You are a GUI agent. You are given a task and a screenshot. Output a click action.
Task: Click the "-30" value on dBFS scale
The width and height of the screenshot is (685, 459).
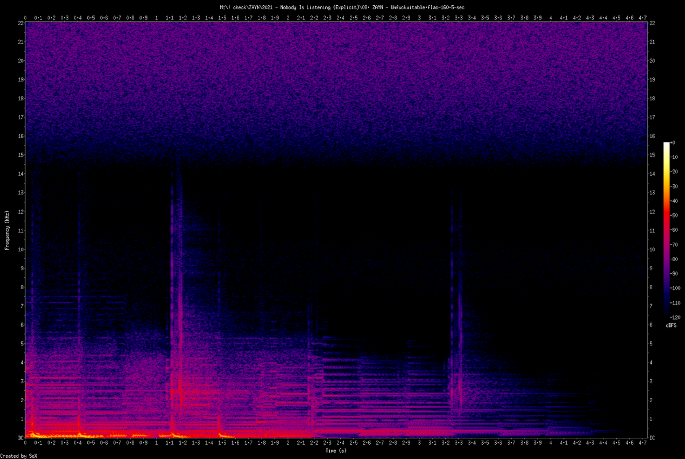tap(674, 186)
